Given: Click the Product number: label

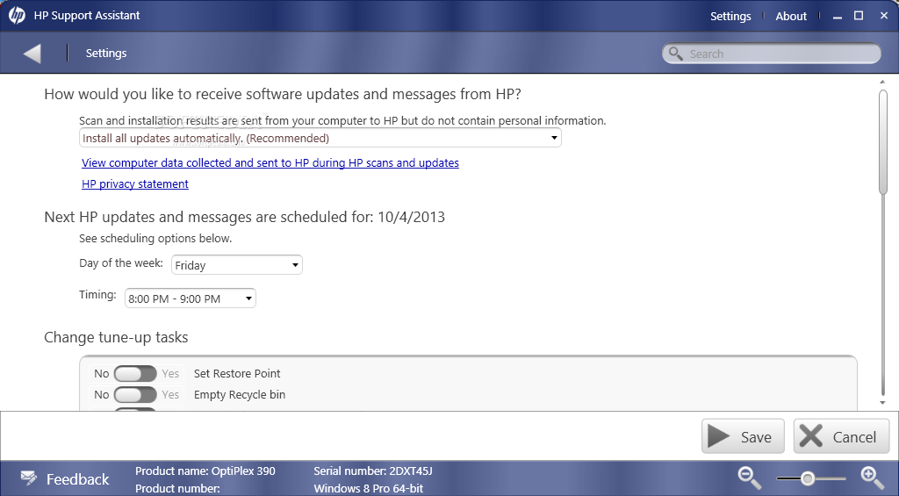Looking at the screenshot, I should [x=177, y=489].
